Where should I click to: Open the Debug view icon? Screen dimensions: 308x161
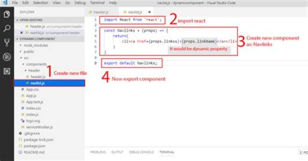(7, 57)
